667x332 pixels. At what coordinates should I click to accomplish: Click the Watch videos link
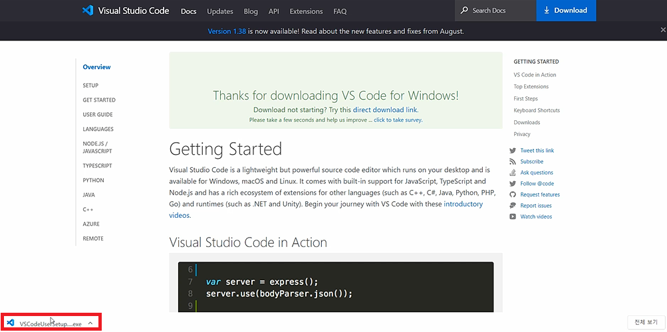536,217
